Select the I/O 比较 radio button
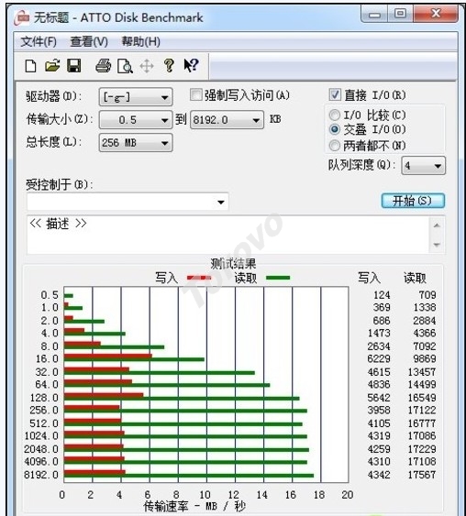The height and width of the screenshot is (516, 466). click(x=335, y=115)
